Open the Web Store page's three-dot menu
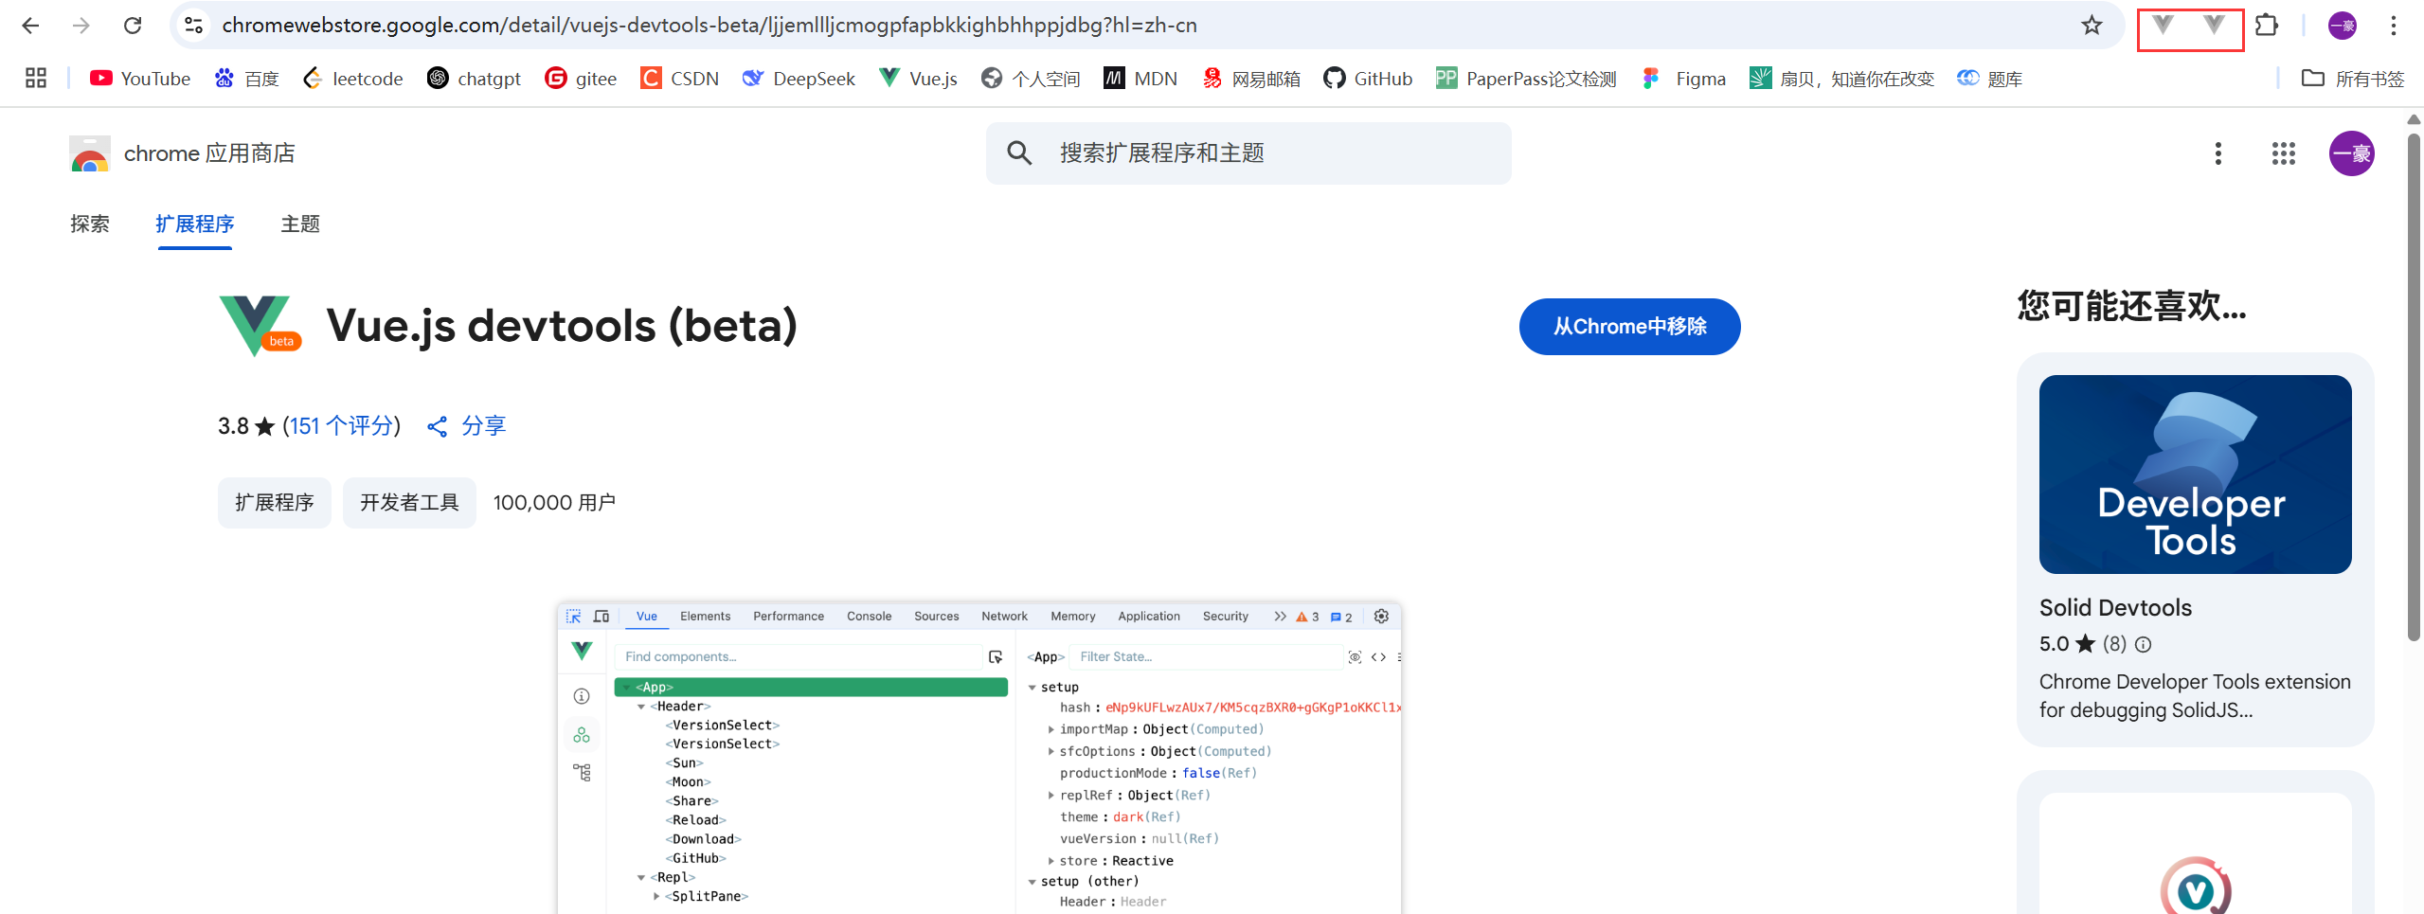Image resolution: width=2424 pixels, height=914 pixels. click(x=2218, y=153)
